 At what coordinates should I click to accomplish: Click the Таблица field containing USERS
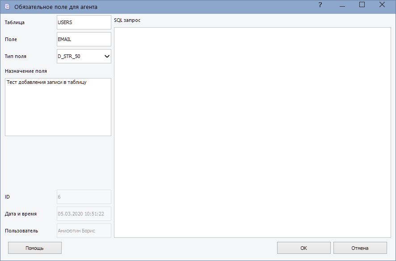84,22
